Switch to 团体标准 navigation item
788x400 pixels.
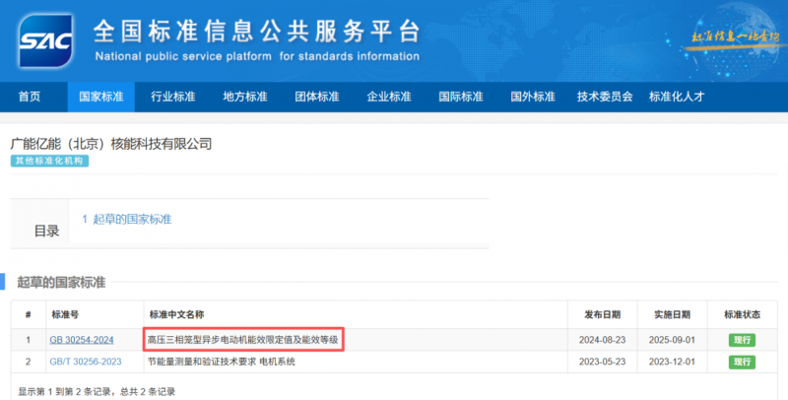(x=316, y=97)
